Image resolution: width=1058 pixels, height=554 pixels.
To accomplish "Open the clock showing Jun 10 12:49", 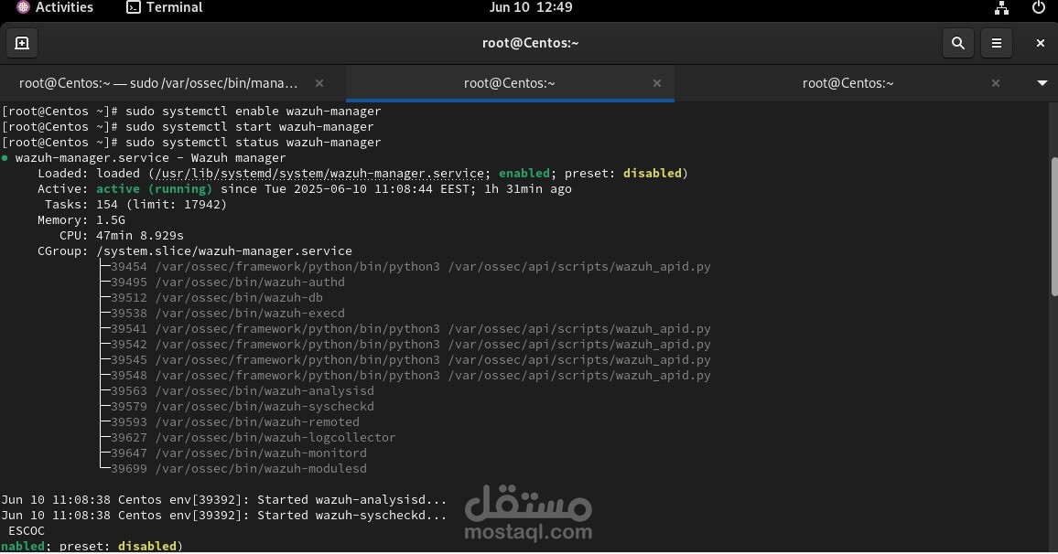I will (x=530, y=7).
